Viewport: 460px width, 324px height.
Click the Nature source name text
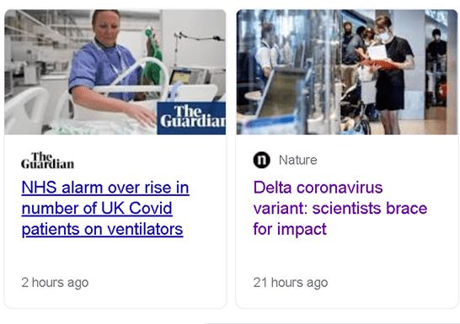297,160
